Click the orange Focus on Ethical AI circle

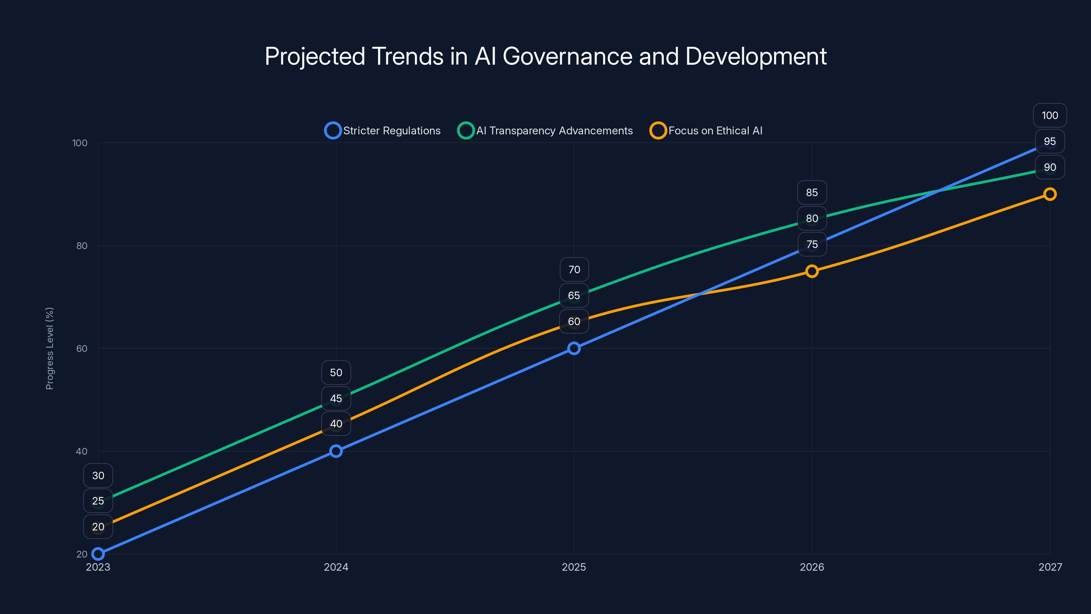point(659,131)
